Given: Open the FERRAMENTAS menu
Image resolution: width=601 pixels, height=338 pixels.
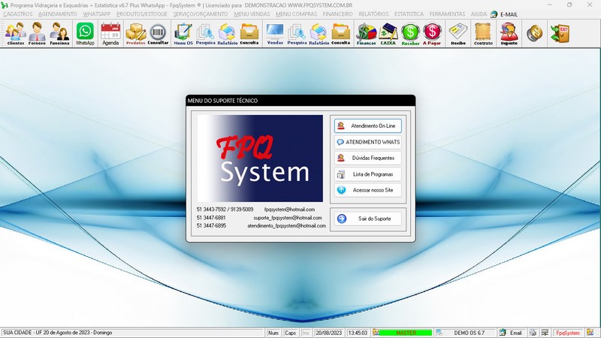Looking at the screenshot, I should (447, 14).
